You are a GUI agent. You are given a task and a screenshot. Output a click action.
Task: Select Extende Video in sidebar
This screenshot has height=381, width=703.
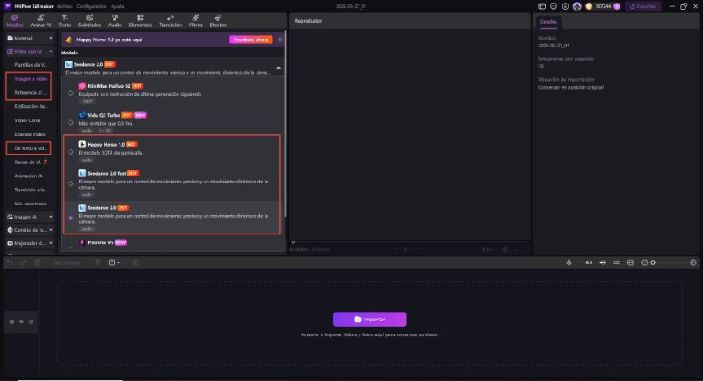pos(30,134)
